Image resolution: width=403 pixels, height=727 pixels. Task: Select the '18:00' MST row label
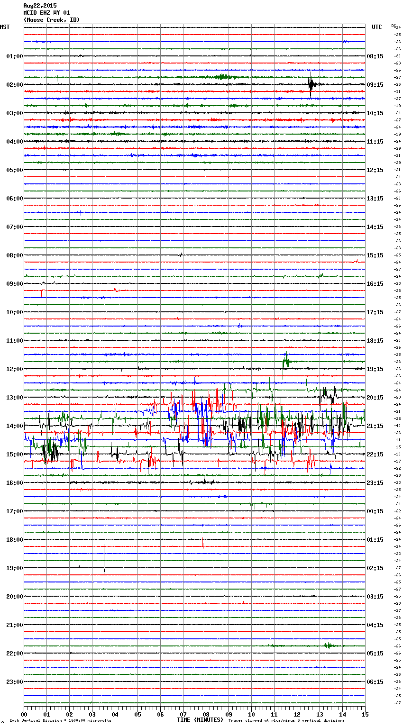click(x=15, y=540)
